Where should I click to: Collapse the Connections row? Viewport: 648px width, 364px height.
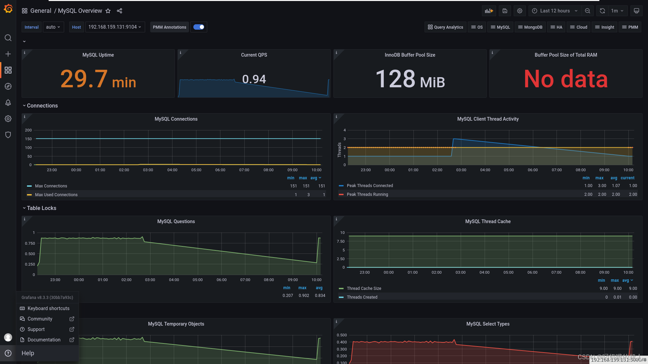pos(40,106)
